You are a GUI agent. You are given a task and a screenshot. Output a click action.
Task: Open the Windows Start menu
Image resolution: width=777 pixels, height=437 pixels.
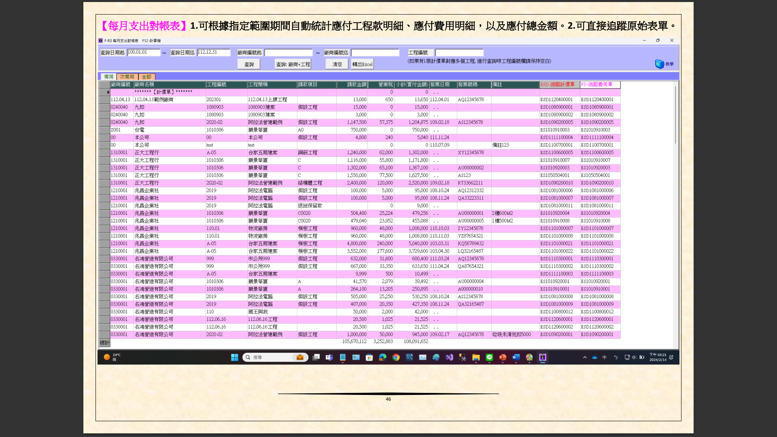coord(235,357)
